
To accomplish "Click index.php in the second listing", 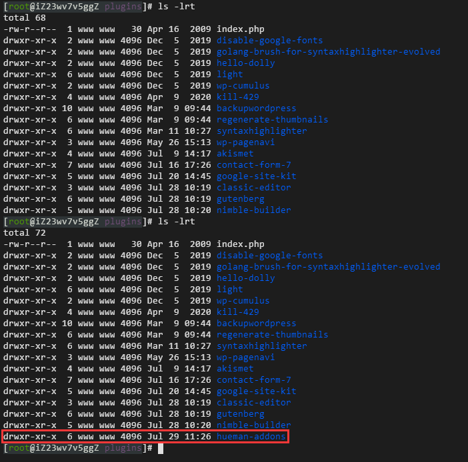I will coord(240,244).
